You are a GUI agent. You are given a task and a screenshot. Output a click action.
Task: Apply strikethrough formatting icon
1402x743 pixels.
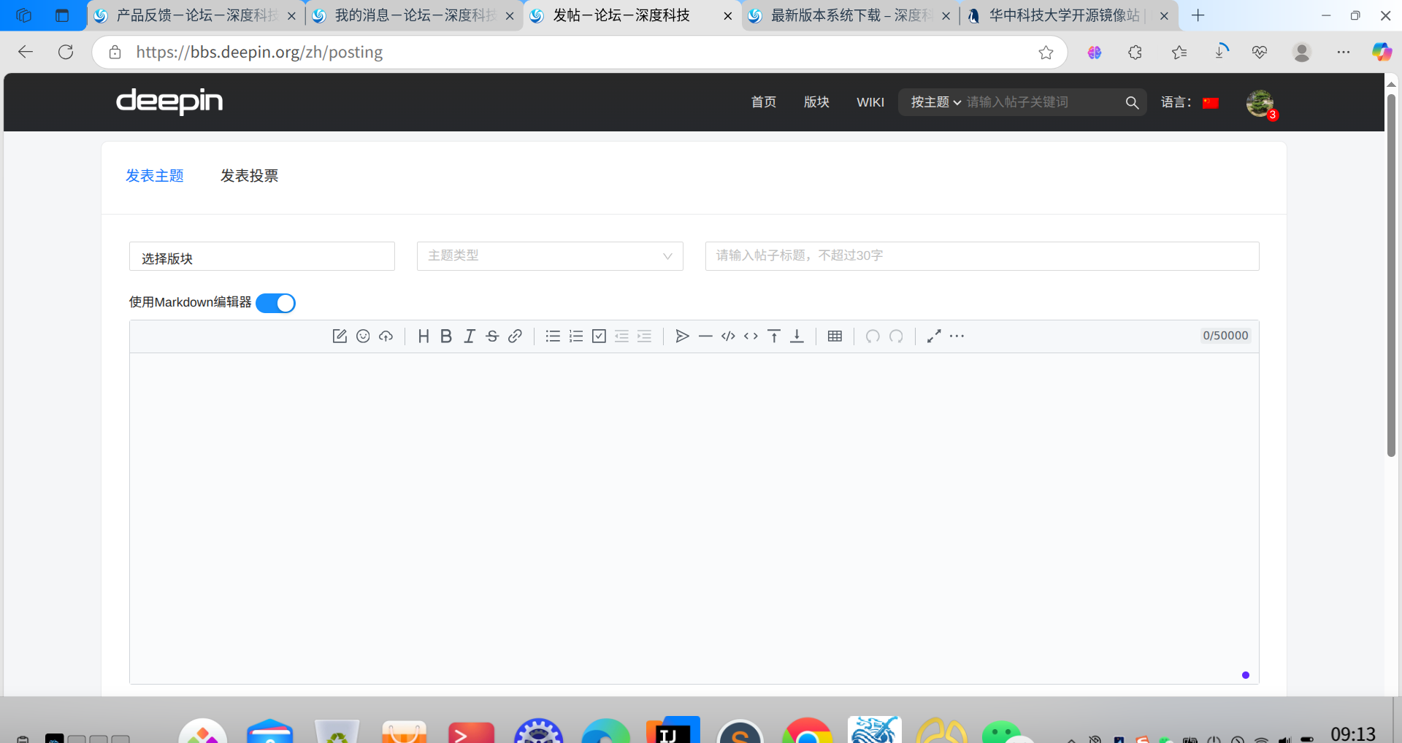point(492,336)
